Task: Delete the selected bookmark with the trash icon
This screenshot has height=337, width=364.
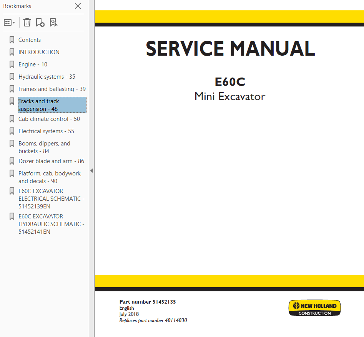Action: pos(27,23)
